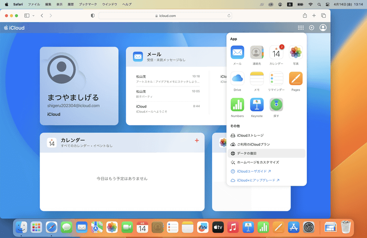
Task: Click the privacy shield icon in Safari
Action: click(x=93, y=16)
